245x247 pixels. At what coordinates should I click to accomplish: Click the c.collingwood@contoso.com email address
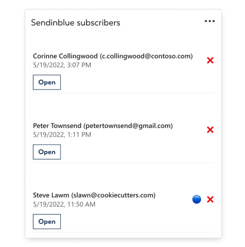pyautogui.click(x=146, y=56)
